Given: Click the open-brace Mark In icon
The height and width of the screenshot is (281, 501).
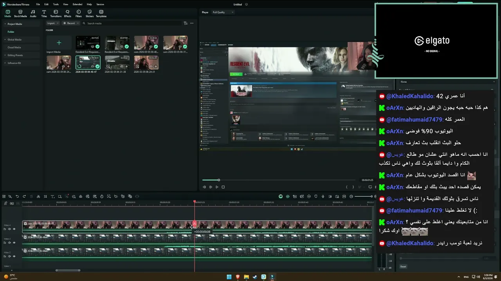Looking at the screenshot, I should [x=346, y=187].
